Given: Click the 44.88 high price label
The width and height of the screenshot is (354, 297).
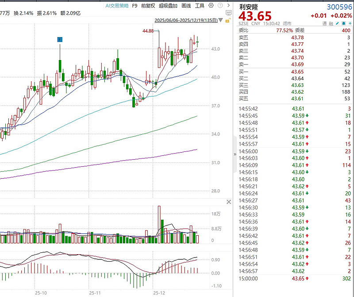Looking at the screenshot, I should 148,31.
